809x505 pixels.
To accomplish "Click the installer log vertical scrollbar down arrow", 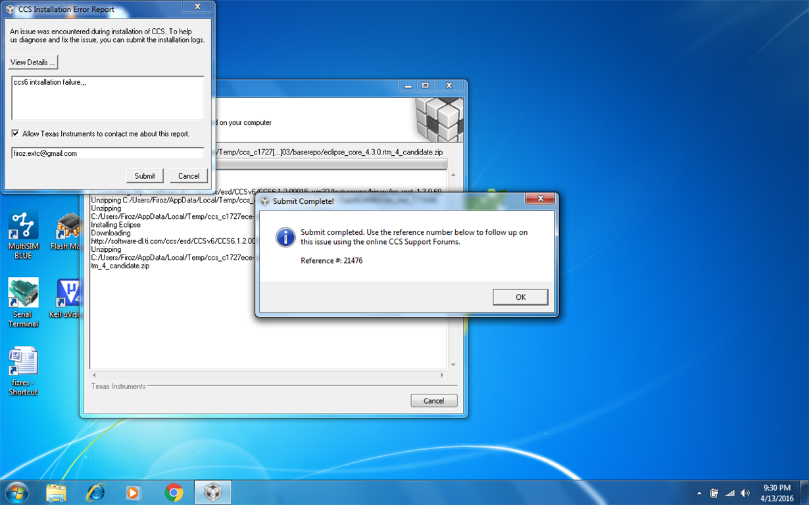I will coord(453,365).
